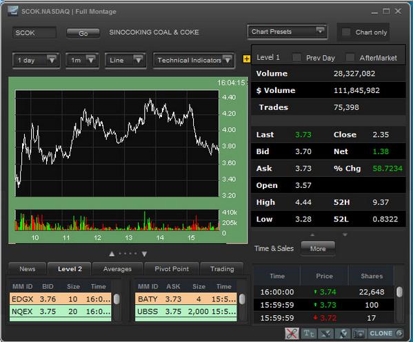Viewport: 413px width, 342px height.
Task: Select the UBSS 3.75 ask row
Action: (185, 311)
